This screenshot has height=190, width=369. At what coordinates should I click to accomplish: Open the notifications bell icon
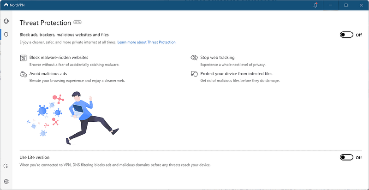315,5
